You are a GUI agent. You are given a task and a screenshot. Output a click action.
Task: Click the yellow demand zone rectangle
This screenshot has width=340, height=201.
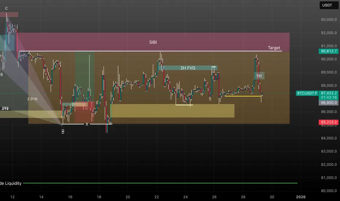point(173,111)
